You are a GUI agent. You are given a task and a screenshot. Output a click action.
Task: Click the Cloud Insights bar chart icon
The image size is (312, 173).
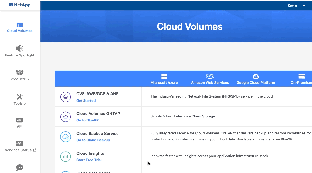[x=66, y=157]
